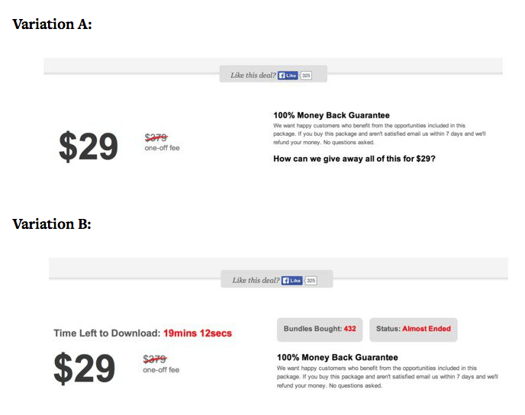Click the "Variation A:" heading
The height and width of the screenshot is (415, 525).
tap(52, 24)
